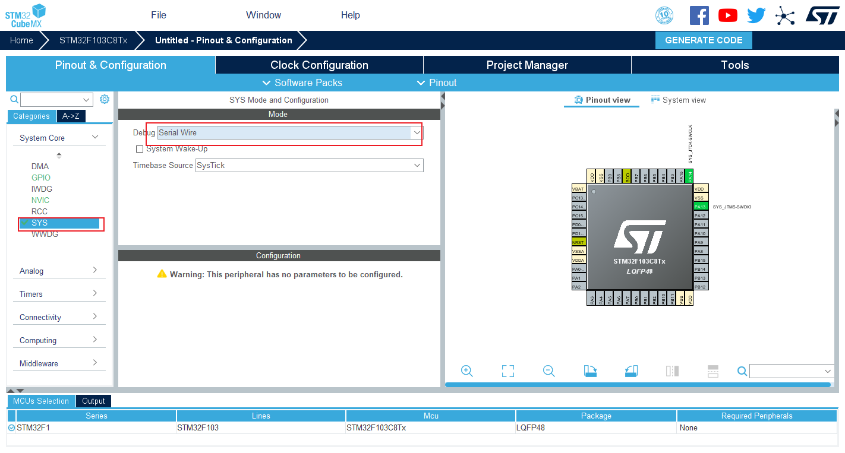Rotate the chip clockwise
Viewport: 845px width, 453px height.
pos(590,370)
